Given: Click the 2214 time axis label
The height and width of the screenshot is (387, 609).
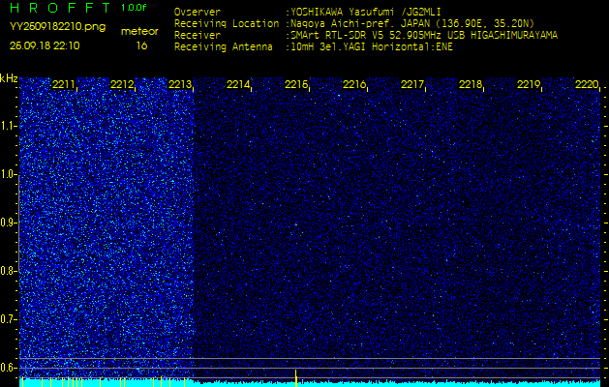Looking at the screenshot, I should click(238, 84).
